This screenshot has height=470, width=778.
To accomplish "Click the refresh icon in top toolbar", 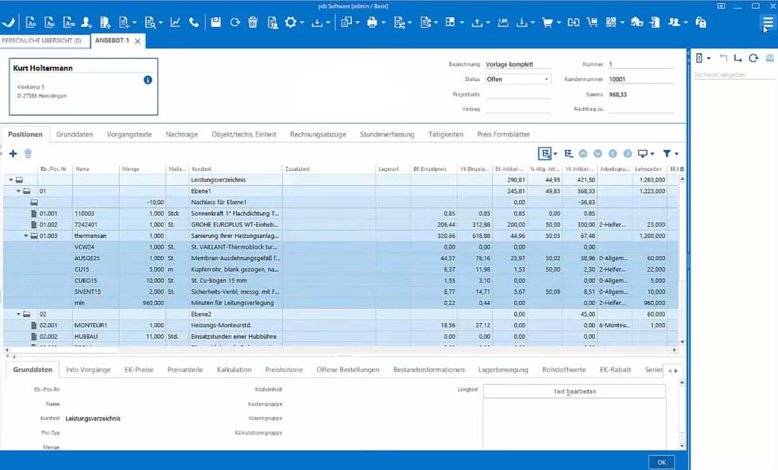I will coord(235,22).
